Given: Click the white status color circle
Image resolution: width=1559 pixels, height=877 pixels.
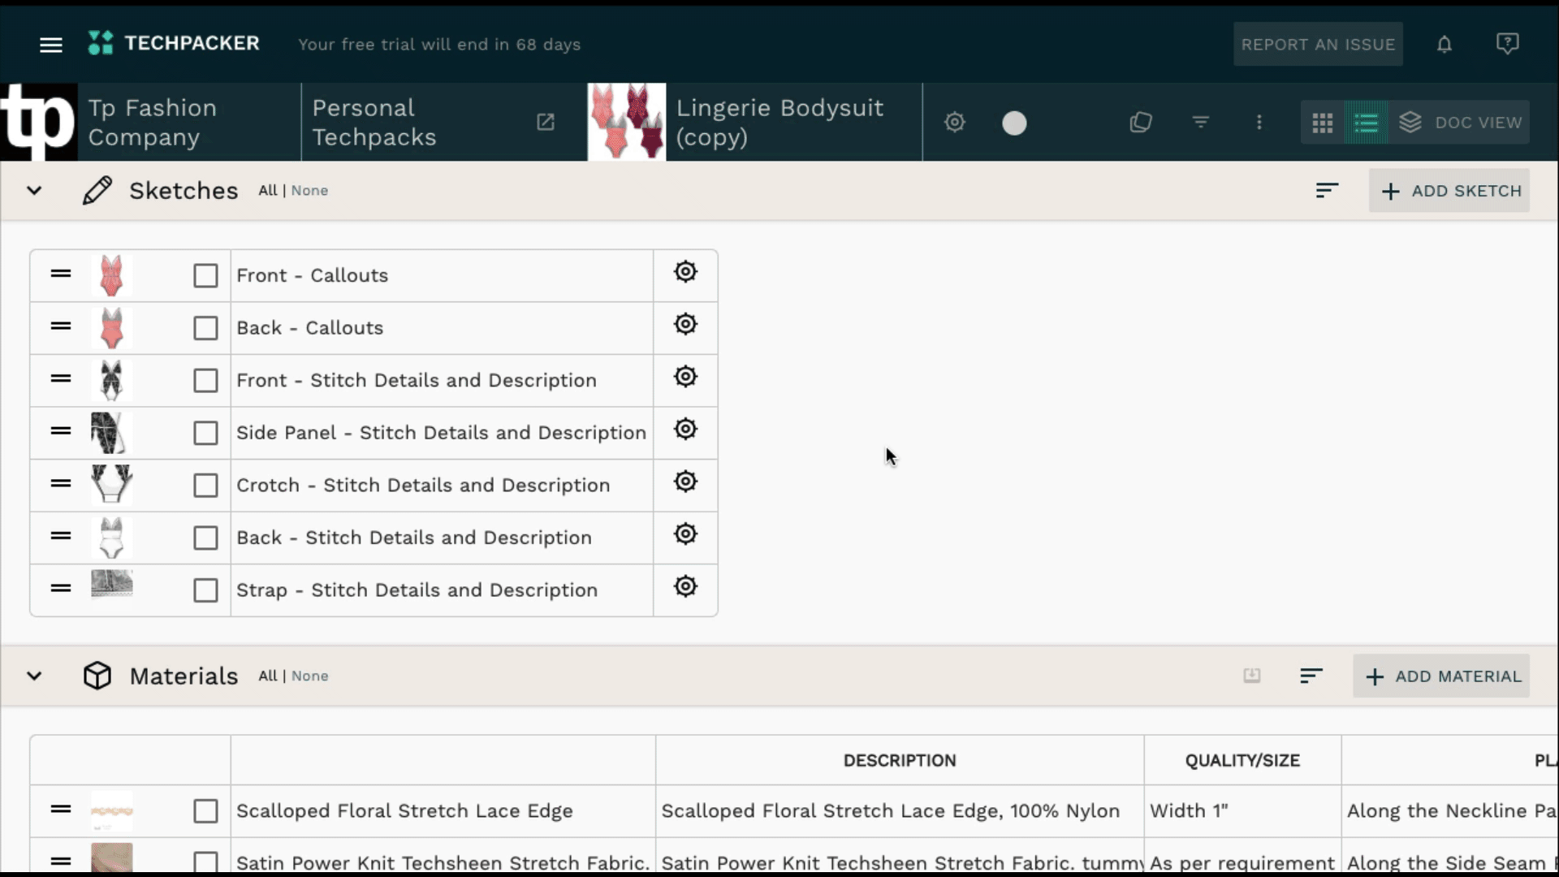Looking at the screenshot, I should coord(1014,123).
